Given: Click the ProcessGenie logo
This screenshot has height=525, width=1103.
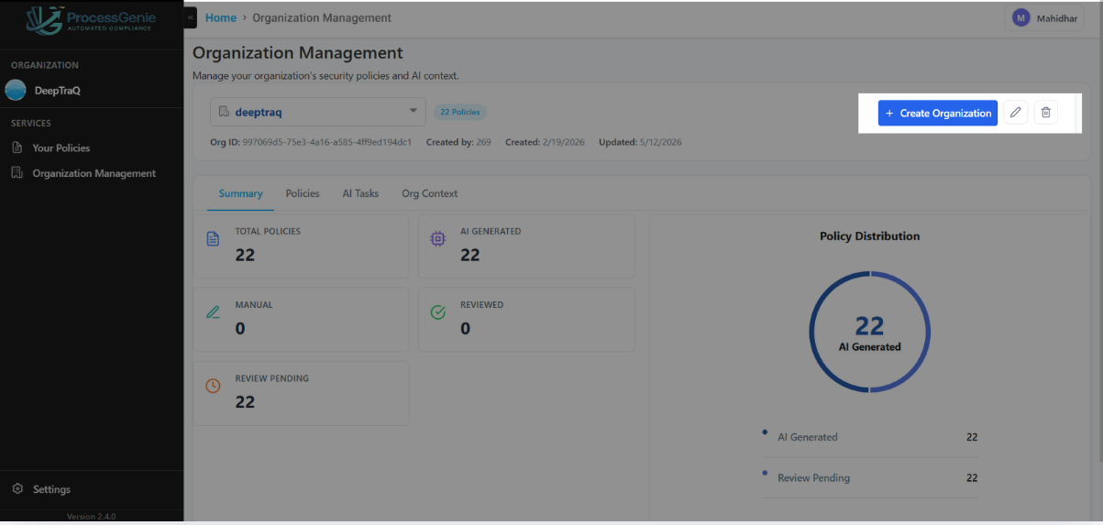Looking at the screenshot, I should (91, 21).
